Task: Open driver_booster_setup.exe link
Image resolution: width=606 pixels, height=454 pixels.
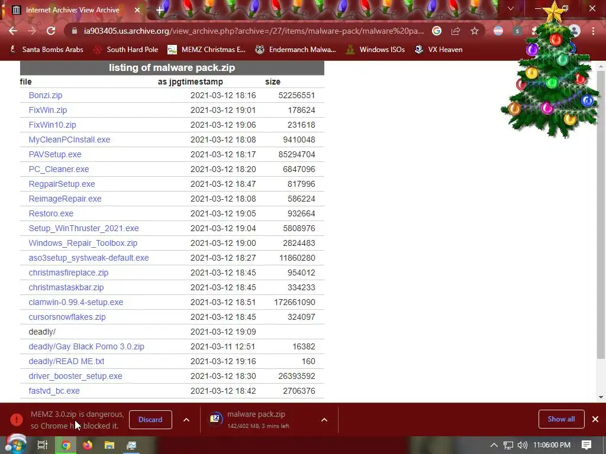Action: [75, 376]
